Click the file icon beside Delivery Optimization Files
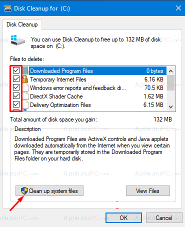 tap(25, 105)
